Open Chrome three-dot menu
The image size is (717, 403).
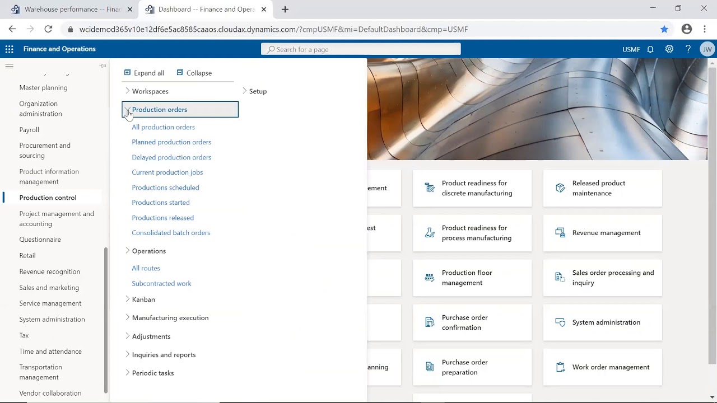tap(705, 29)
